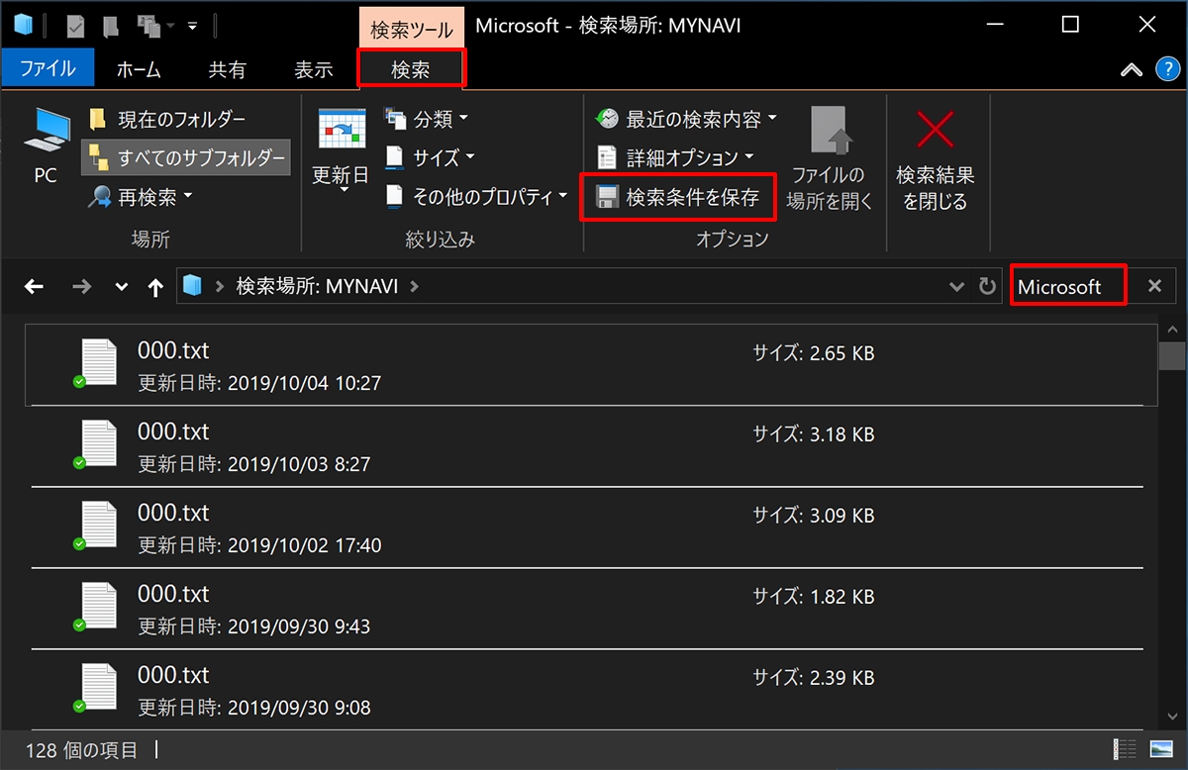The height and width of the screenshot is (770, 1188).
Task: Open その他のプロパティ dropdown
Action: tap(476, 196)
